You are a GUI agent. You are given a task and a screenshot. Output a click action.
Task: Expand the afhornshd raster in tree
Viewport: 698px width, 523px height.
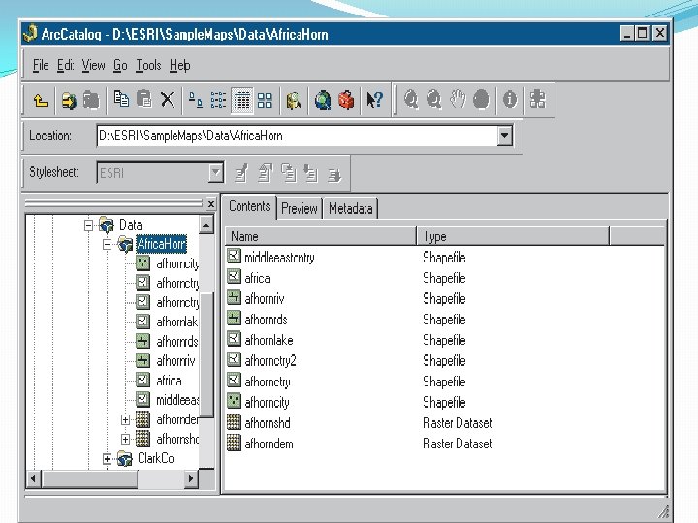click(x=125, y=439)
